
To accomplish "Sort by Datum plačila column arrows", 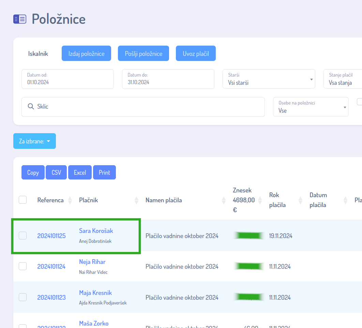I will pos(345,200).
